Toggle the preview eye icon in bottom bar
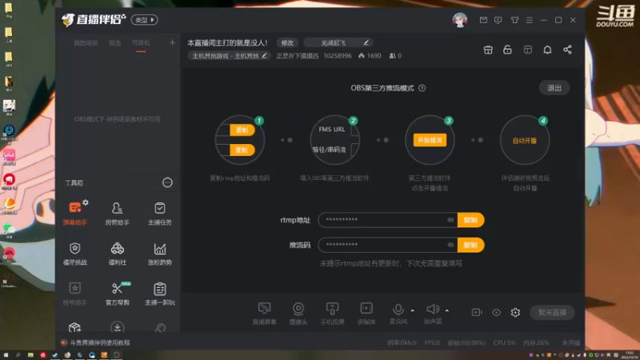The image size is (640, 360). (x=496, y=312)
